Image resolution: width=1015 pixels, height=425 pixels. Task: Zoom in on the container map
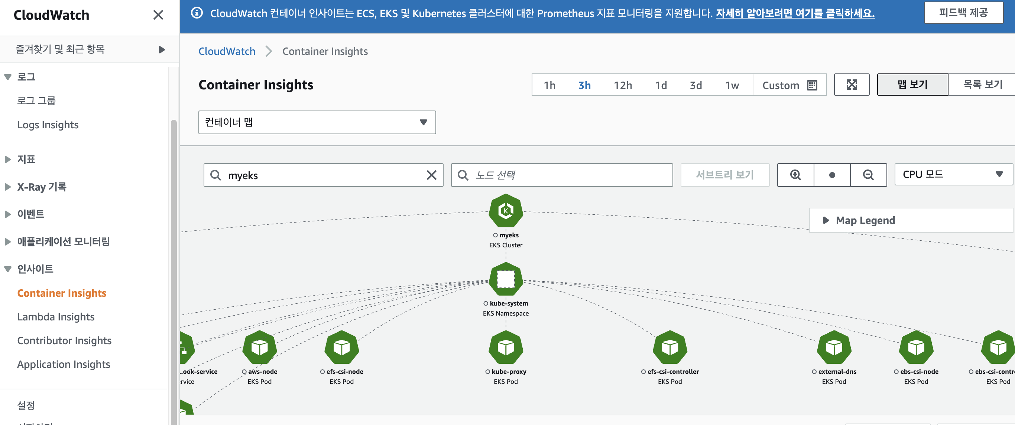point(795,175)
